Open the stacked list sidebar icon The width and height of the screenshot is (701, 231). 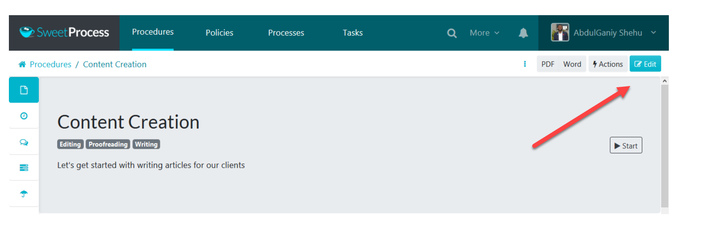(x=24, y=168)
